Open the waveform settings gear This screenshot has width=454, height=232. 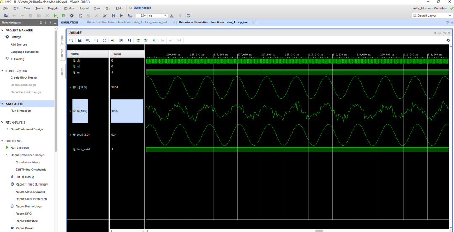(x=448, y=40)
